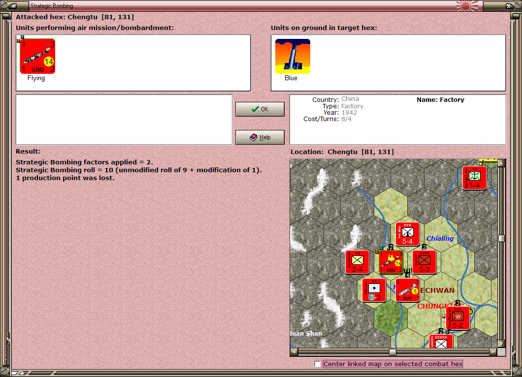Select the Blue factory target icon
522x377 pixels.
click(293, 56)
